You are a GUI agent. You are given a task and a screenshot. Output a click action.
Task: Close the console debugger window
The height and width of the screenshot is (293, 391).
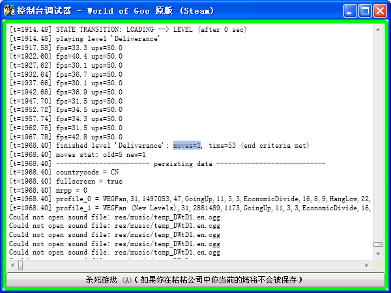tap(381, 10)
